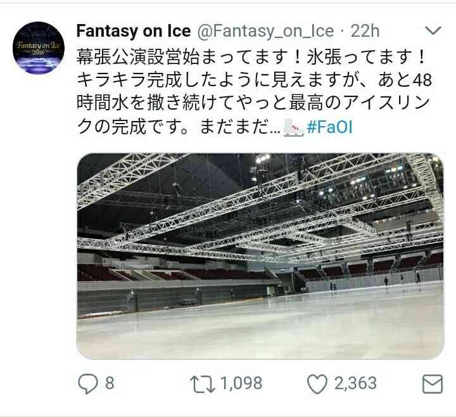Open the @Fantasy_on_Ice handle link
Viewport: 456px width, 417px height.
point(265,31)
